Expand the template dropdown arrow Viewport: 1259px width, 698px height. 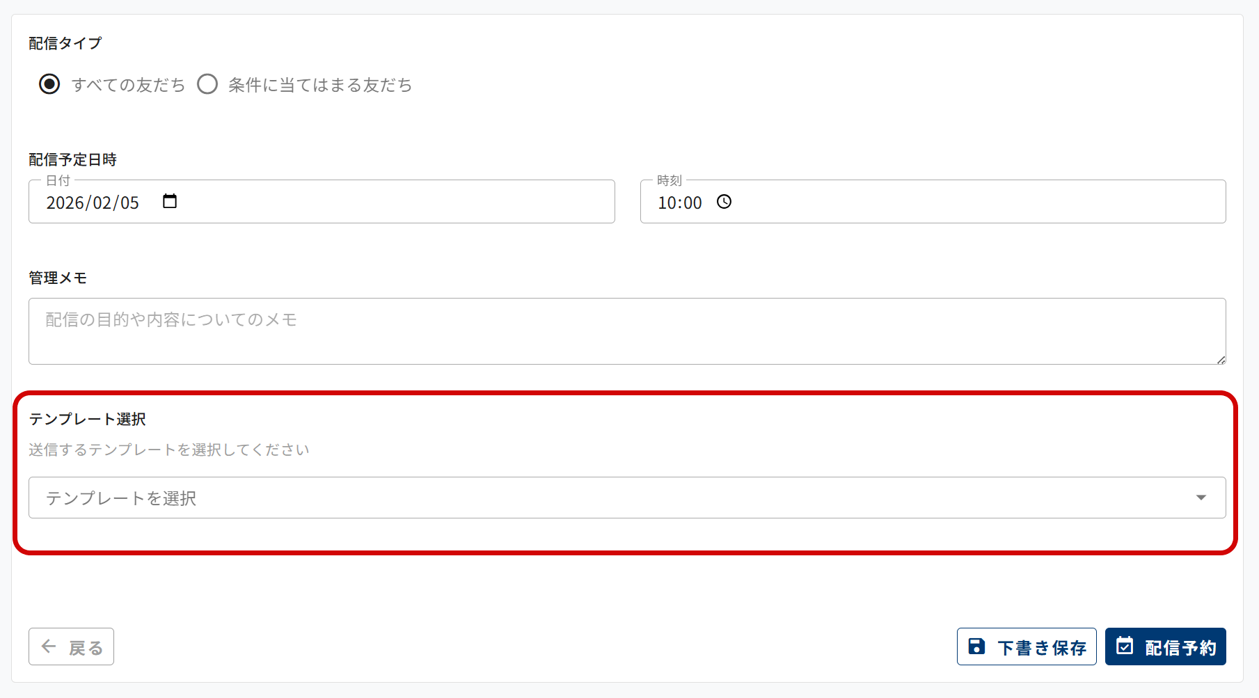pos(1201,498)
